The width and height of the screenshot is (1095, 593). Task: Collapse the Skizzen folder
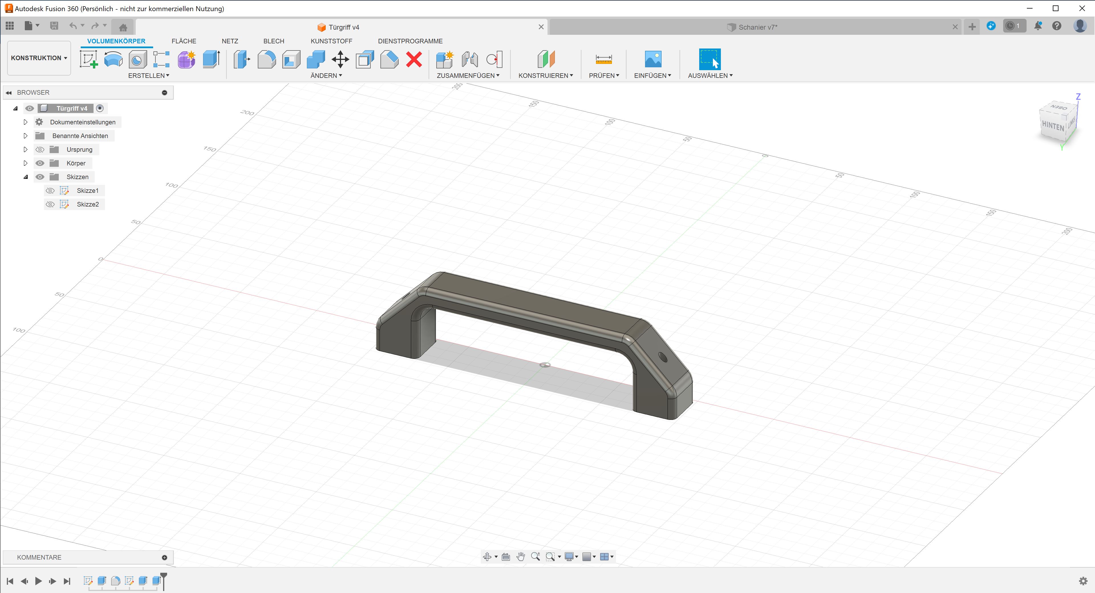pos(25,177)
